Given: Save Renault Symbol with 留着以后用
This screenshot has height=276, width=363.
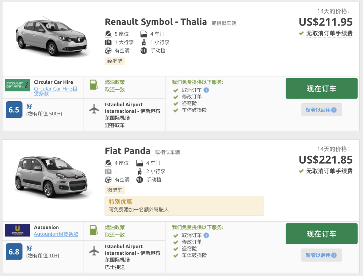Looking at the screenshot, I should (x=321, y=110).
